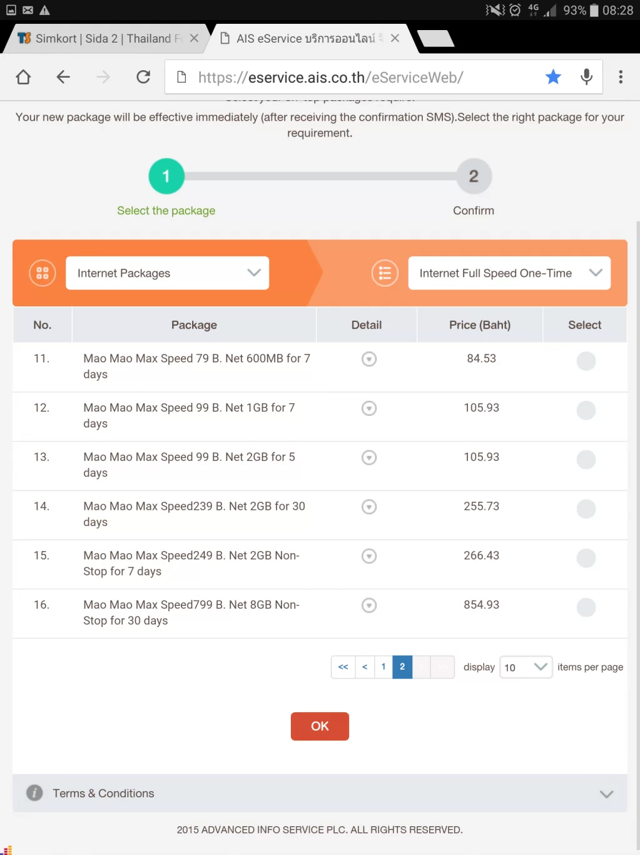Show detail for Mao Mao Max Speed799

(x=369, y=605)
